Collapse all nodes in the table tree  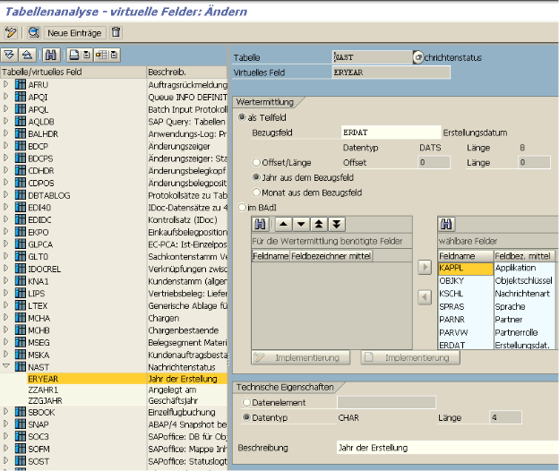point(26,56)
